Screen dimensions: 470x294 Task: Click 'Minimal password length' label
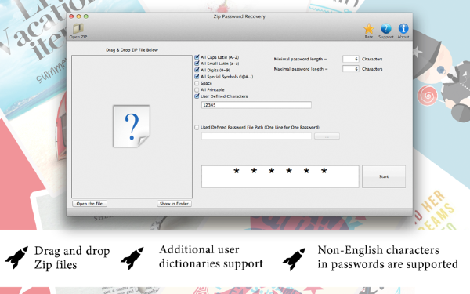[300, 59]
